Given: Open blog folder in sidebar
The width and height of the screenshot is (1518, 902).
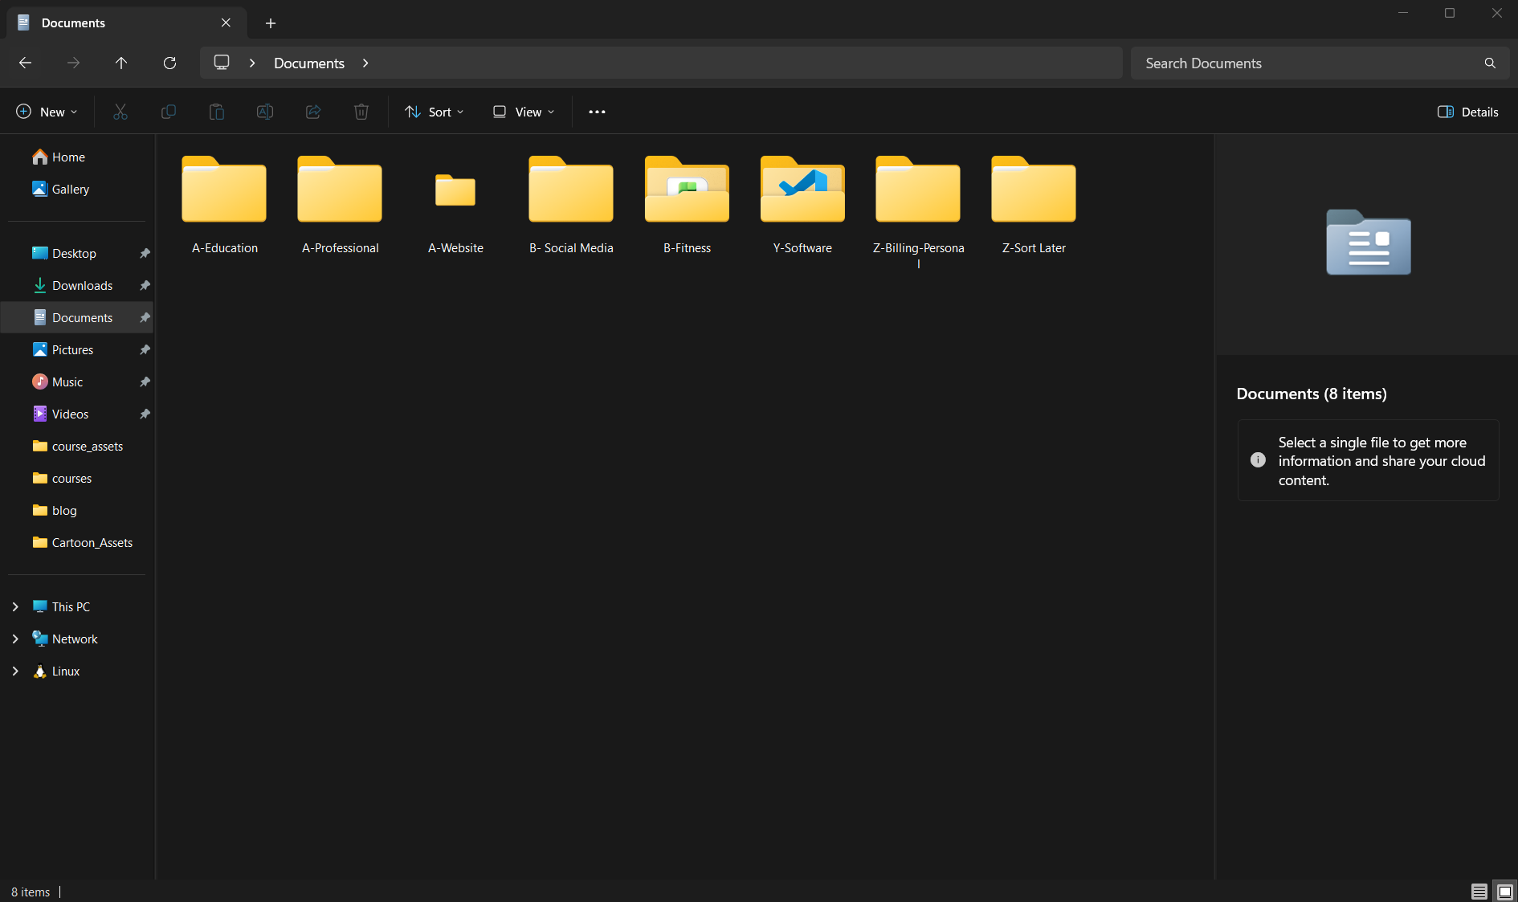Looking at the screenshot, I should [x=77, y=510].
